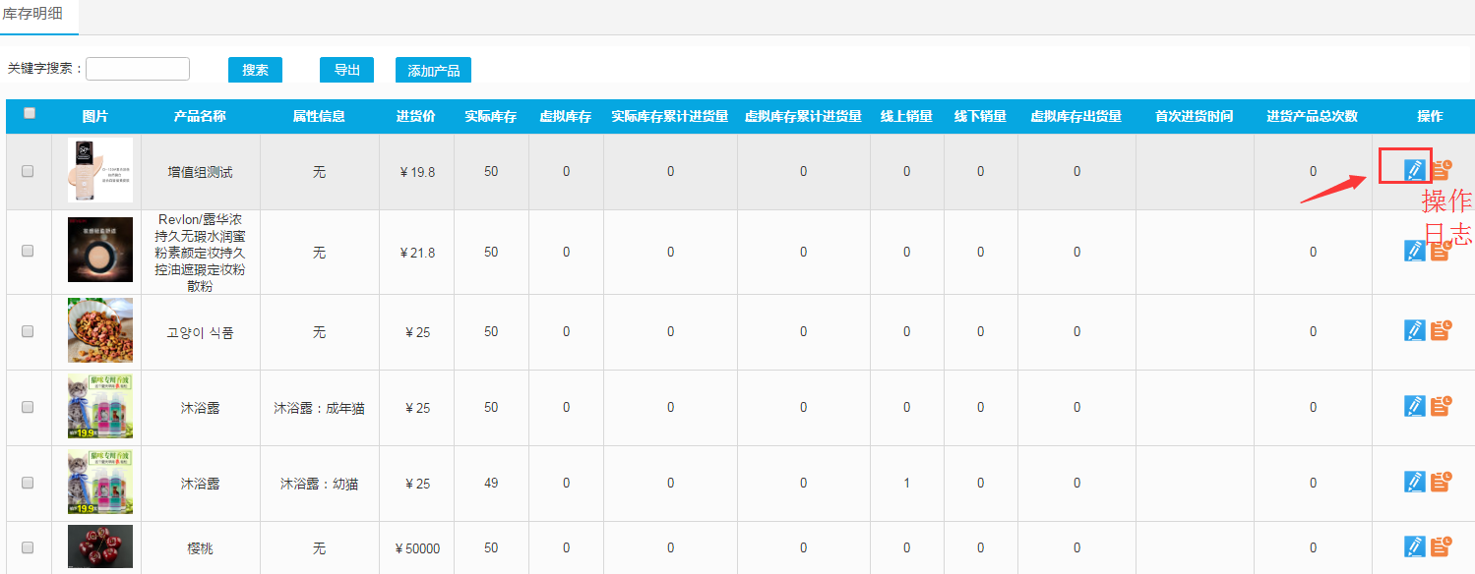Click the 进货产品总次数 column header
The height and width of the screenshot is (574, 1475).
point(1313,116)
